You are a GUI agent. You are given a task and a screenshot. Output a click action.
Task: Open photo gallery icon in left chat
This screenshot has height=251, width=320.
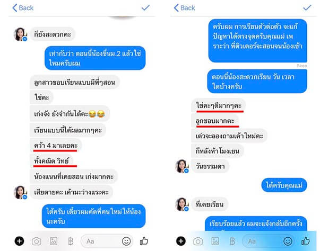pos(54,241)
